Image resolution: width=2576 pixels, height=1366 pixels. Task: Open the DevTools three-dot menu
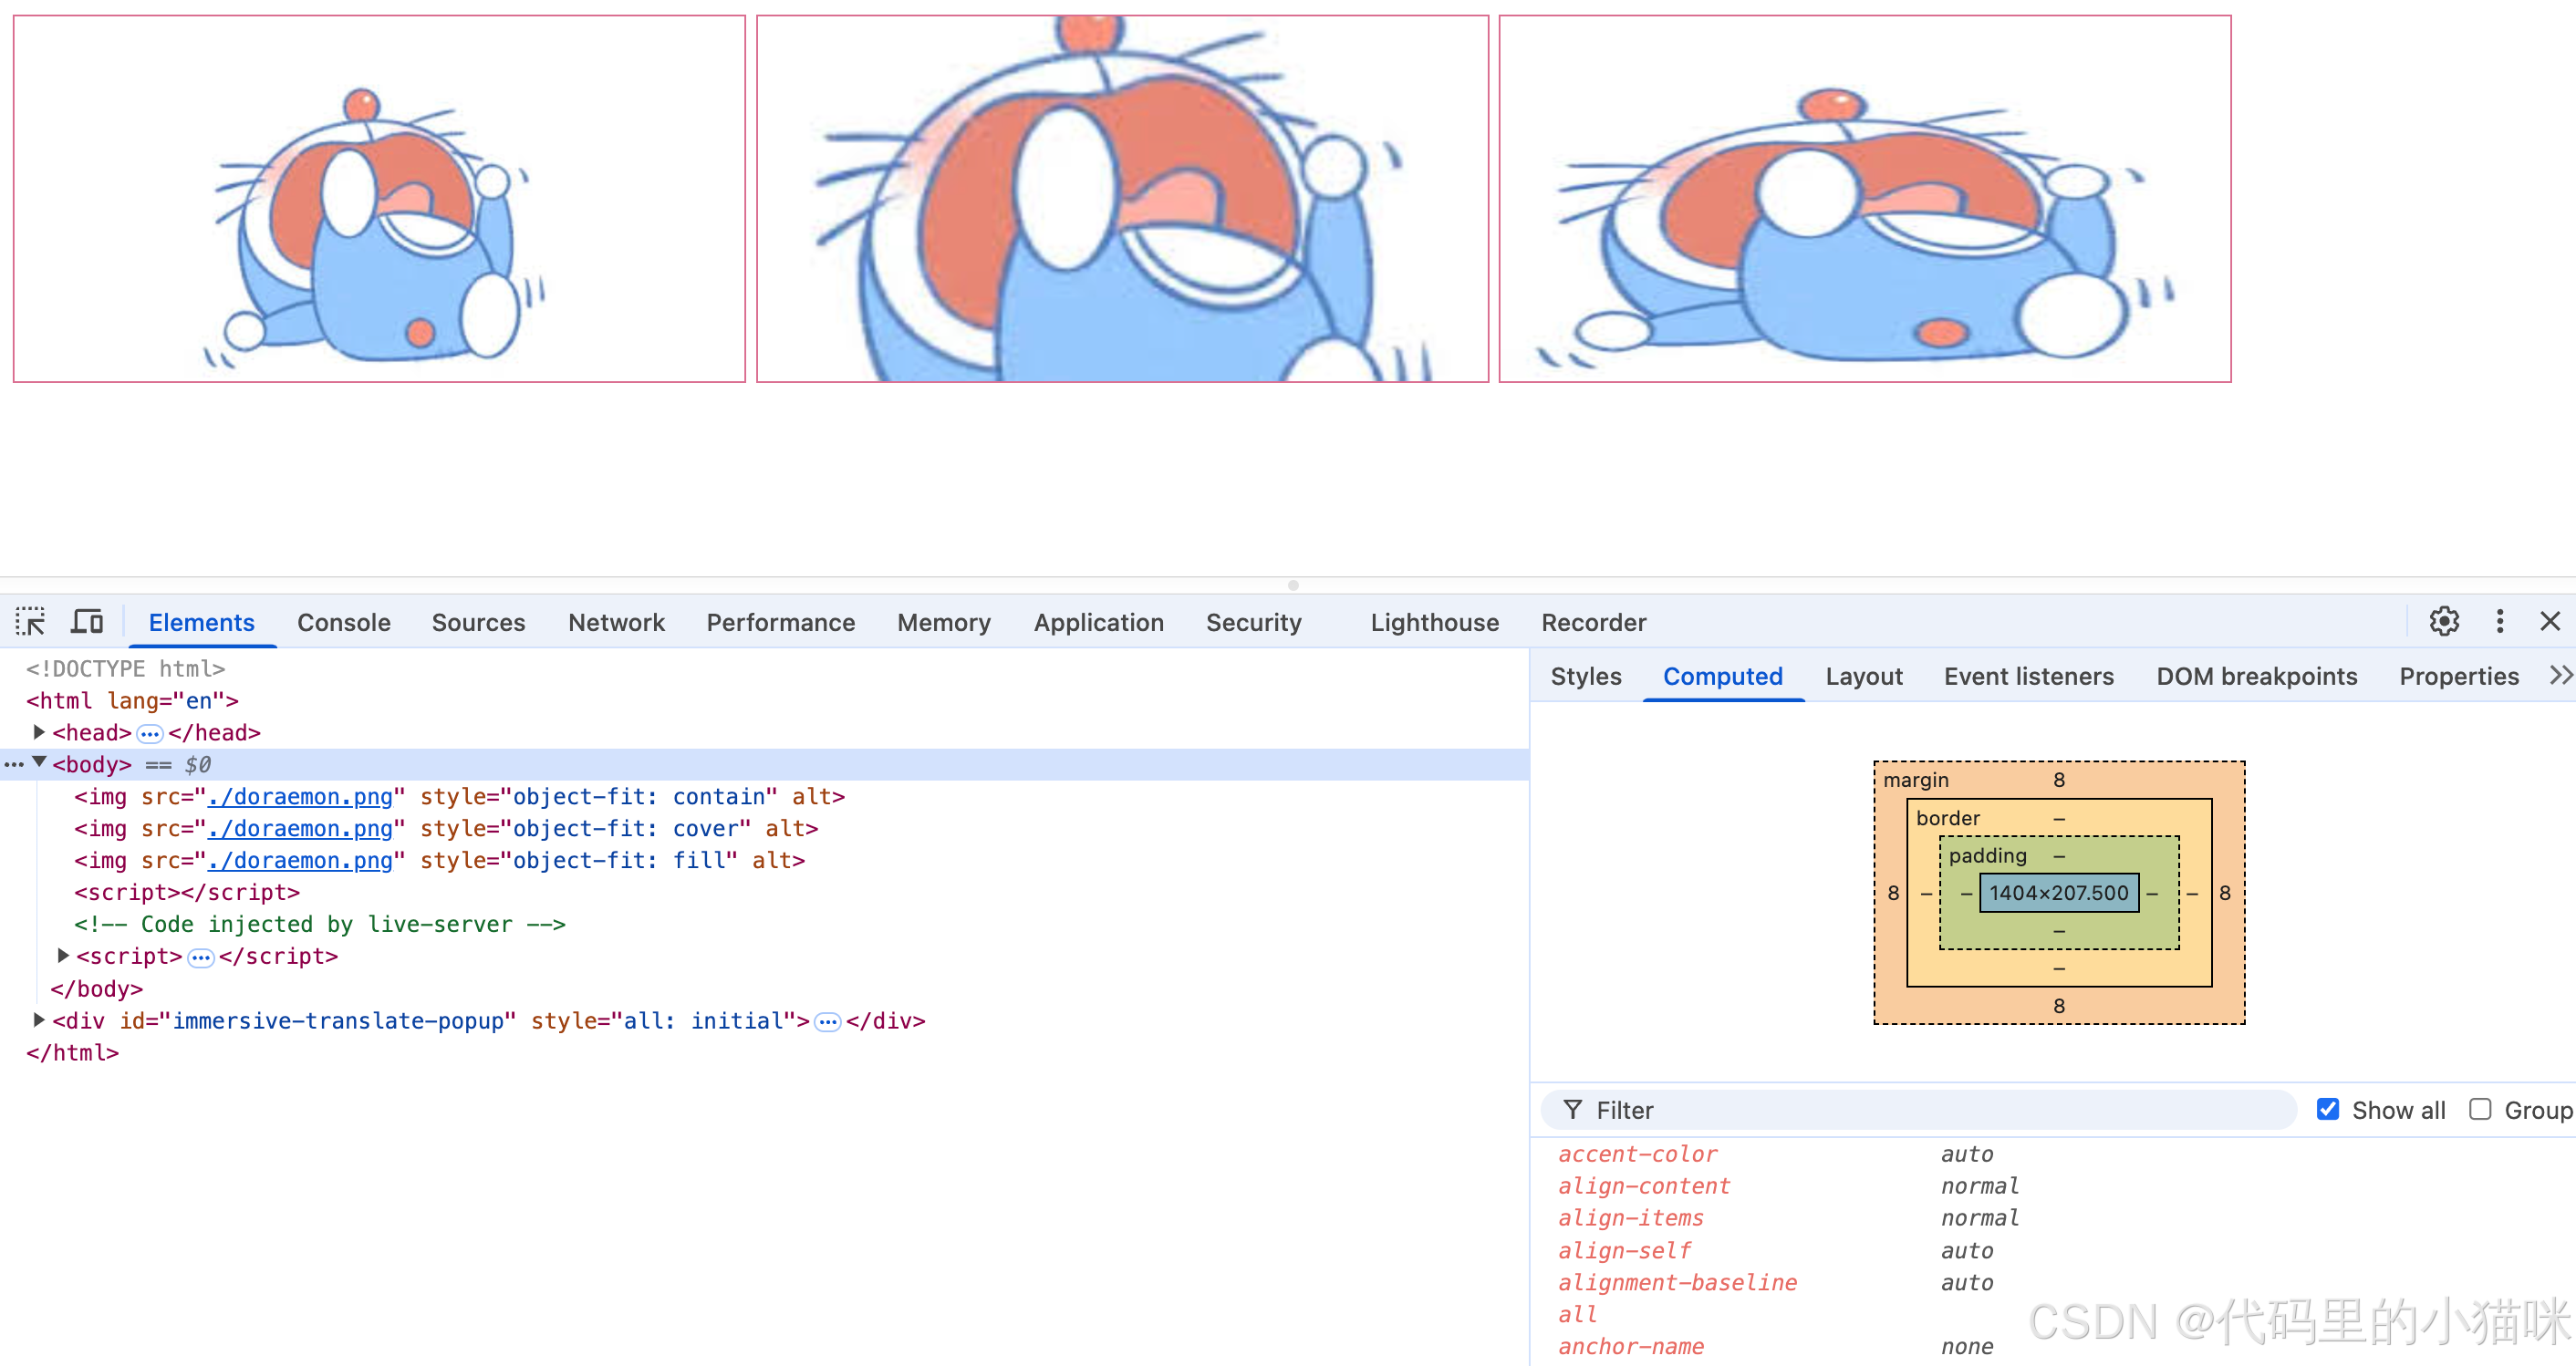click(x=2499, y=622)
